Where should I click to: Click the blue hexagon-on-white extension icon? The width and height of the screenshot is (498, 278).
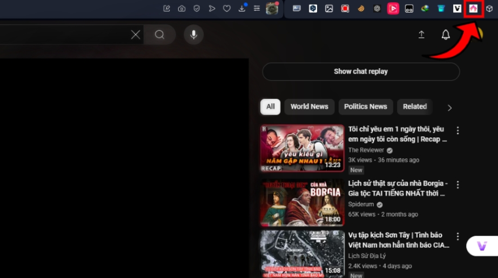click(x=313, y=9)
